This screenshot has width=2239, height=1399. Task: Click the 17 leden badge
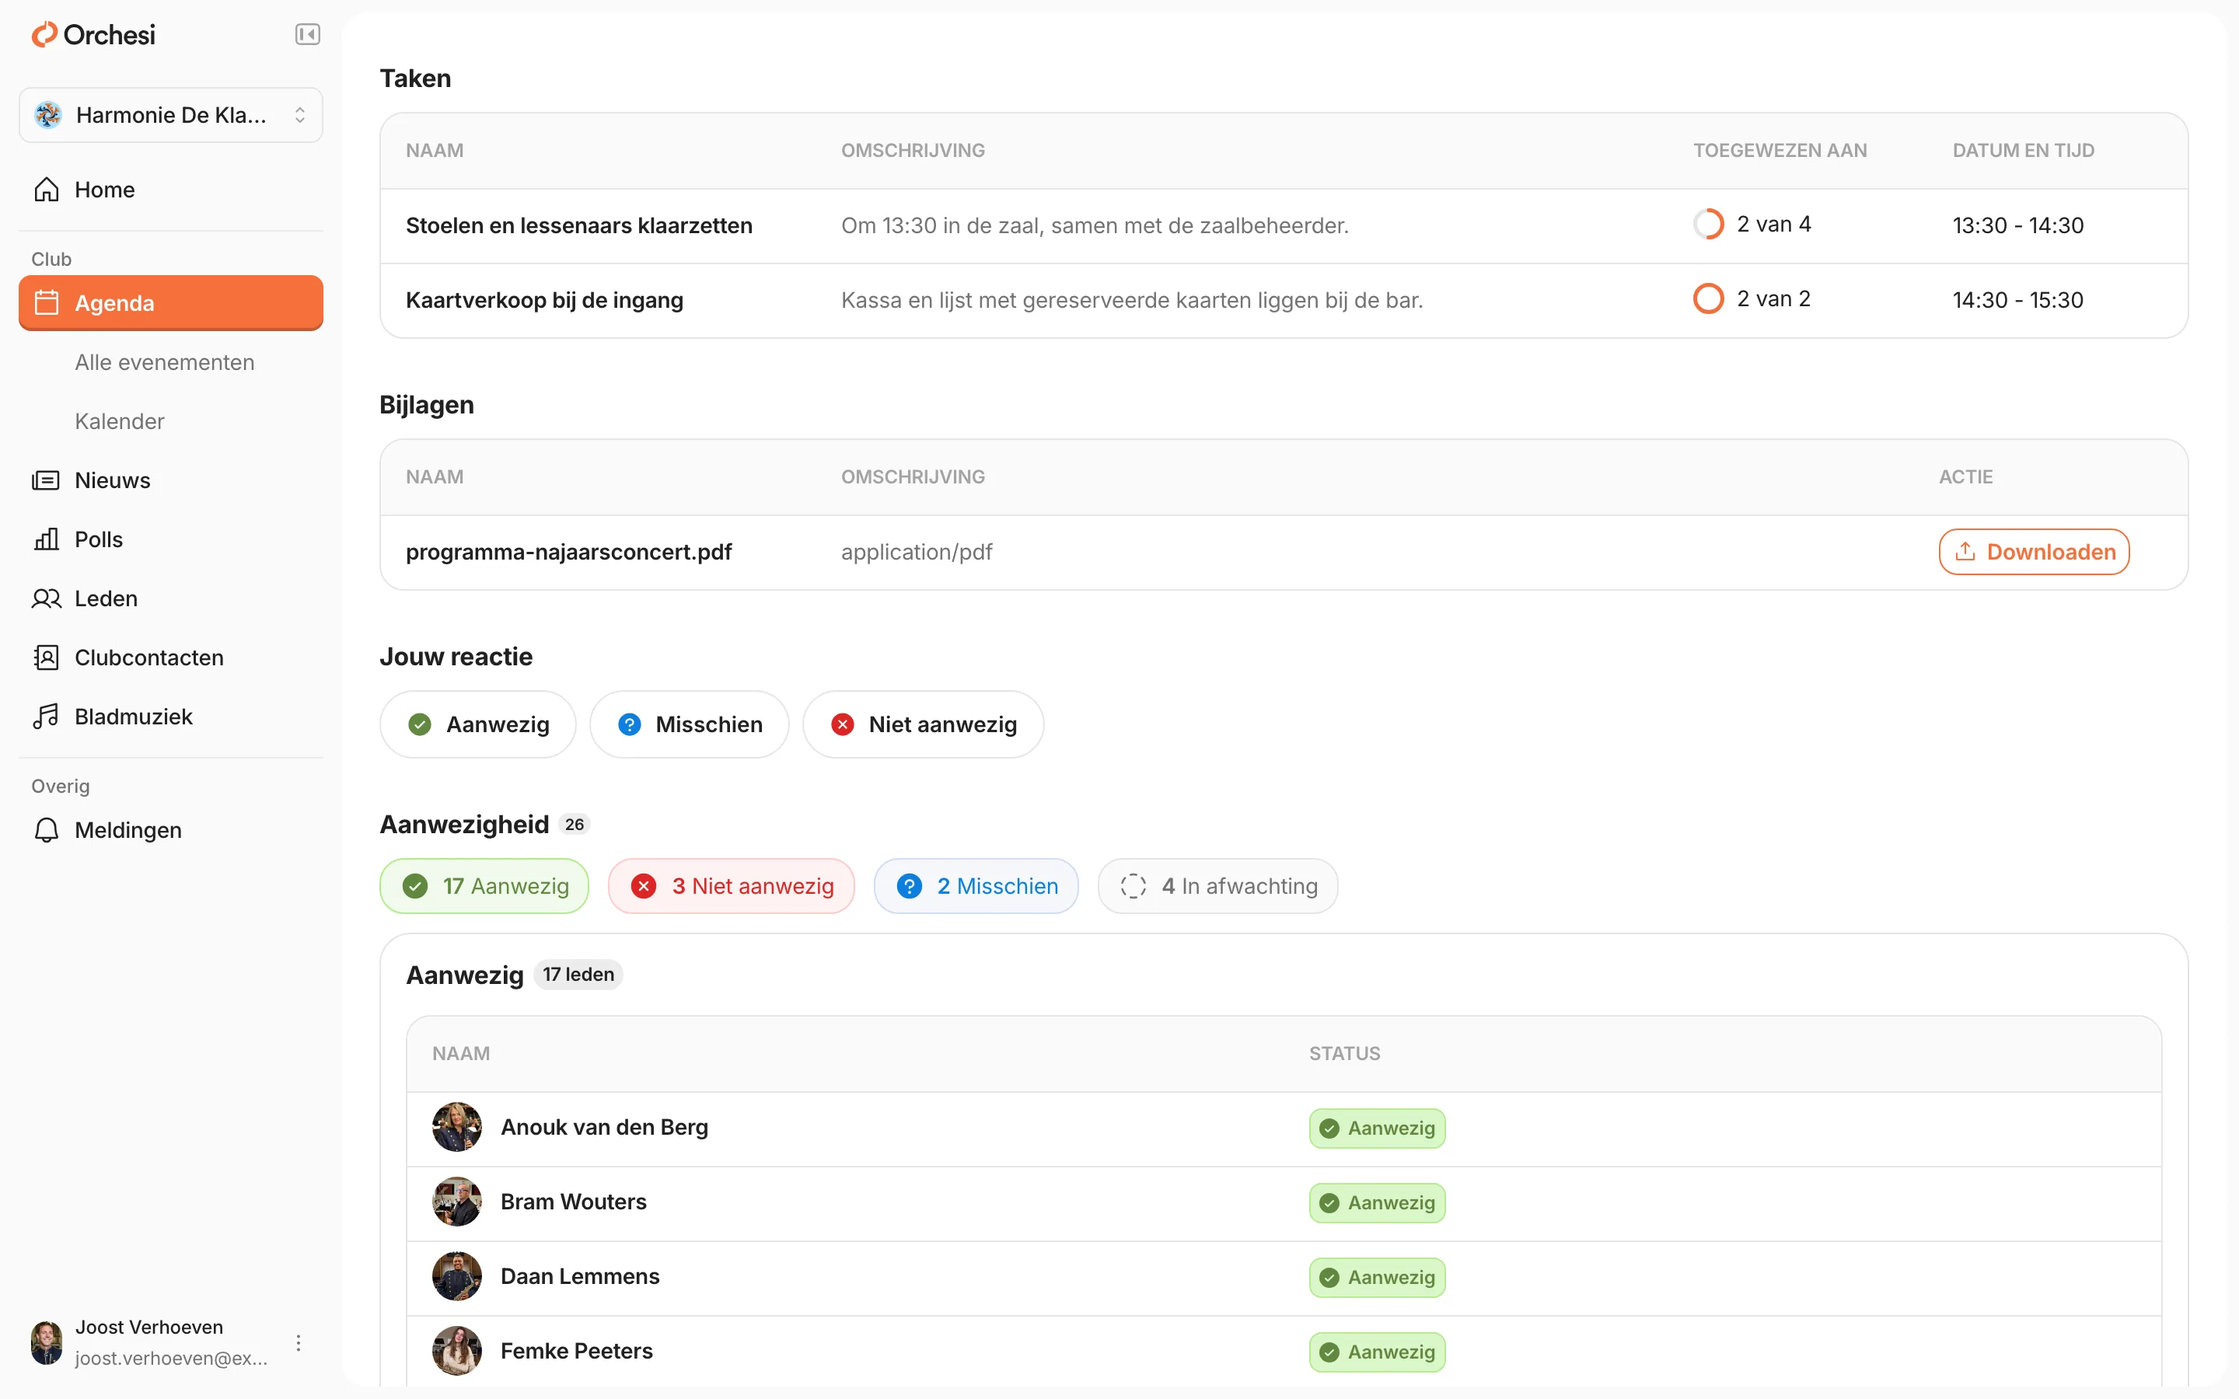tap(578, 975)
